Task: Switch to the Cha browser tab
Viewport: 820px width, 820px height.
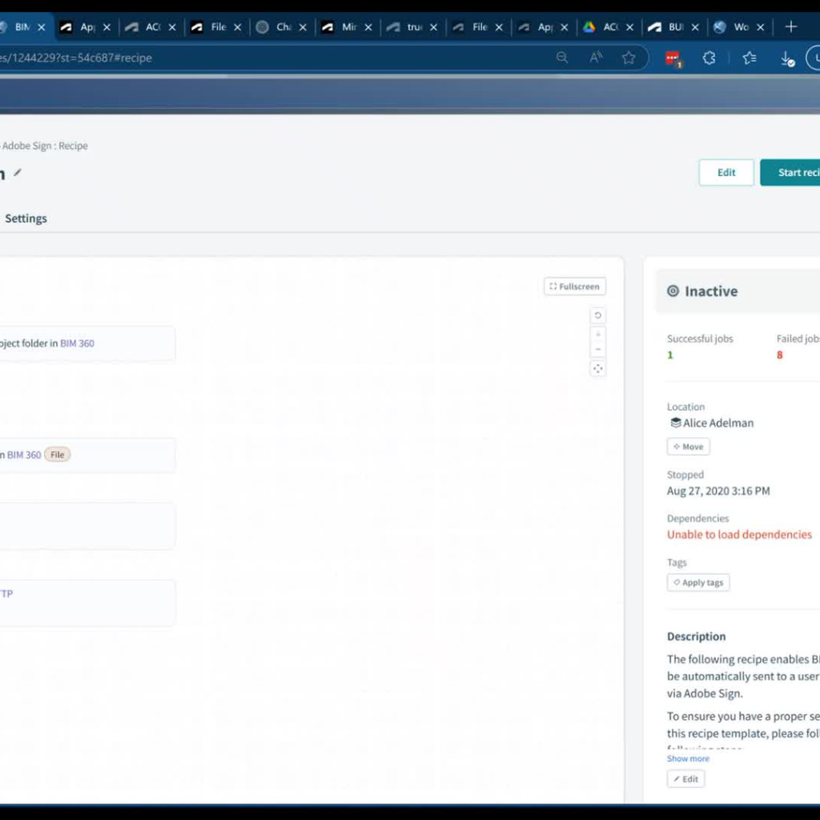Action: tap(283, 27)
